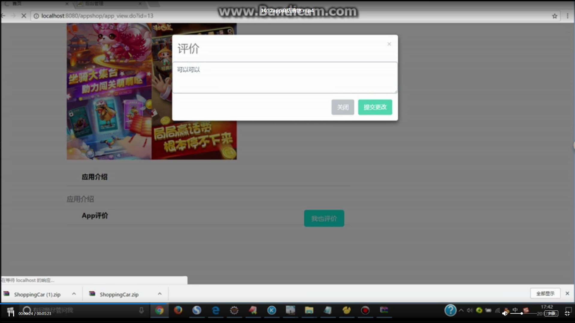This screenshot has height=323, width=575.
Task: Click the video player pause button
Action: [x=11, y=313]
